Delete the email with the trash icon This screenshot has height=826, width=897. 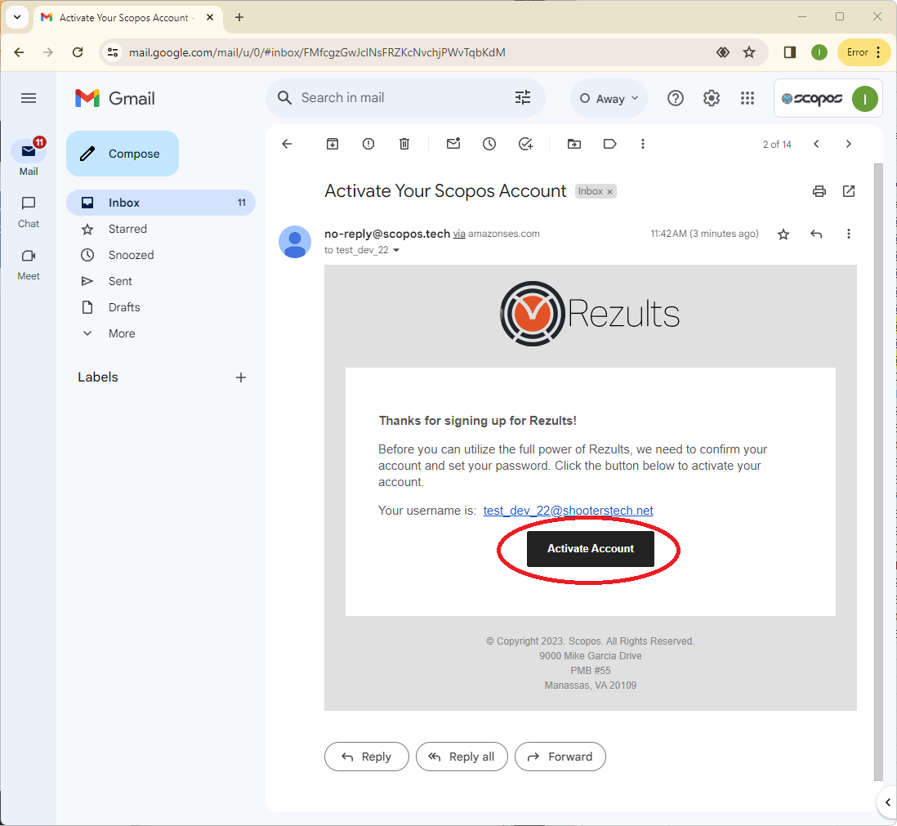tap(404, 144)
